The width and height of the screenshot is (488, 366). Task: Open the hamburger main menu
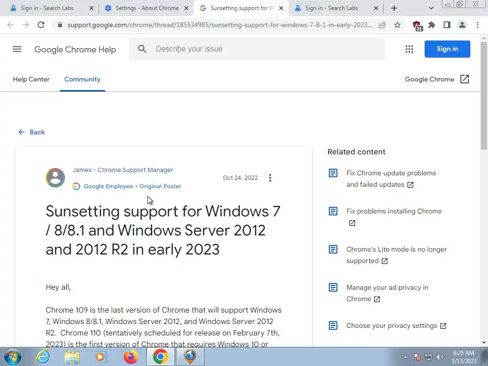[17, 49]
